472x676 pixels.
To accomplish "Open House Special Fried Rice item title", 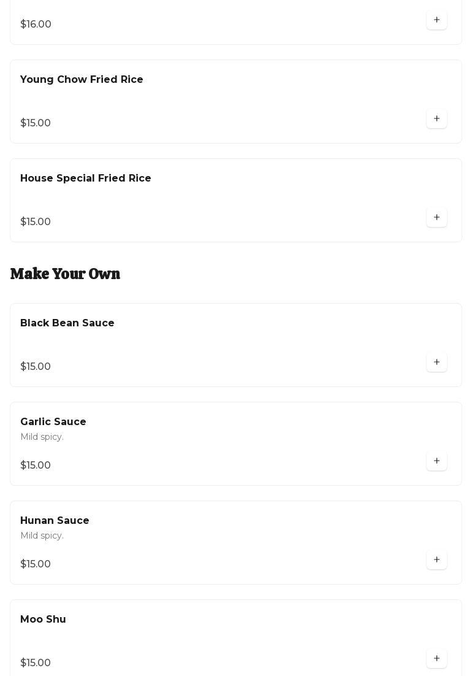I will tap(86, 179).
